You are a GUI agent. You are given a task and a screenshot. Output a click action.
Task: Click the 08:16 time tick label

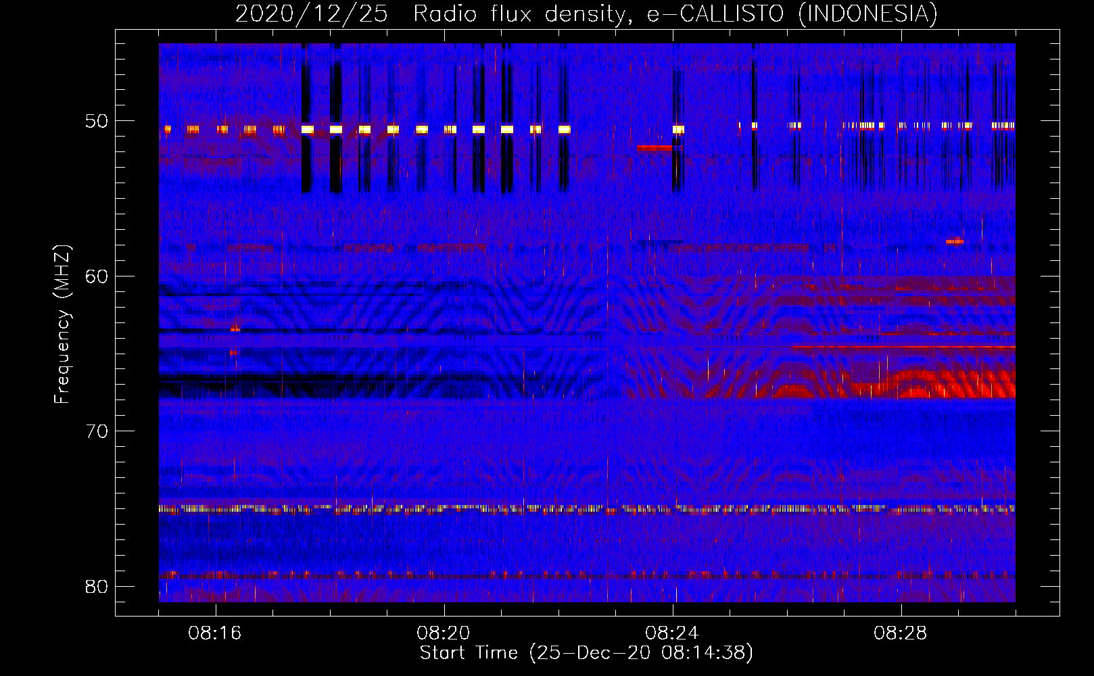pos(215,633)
